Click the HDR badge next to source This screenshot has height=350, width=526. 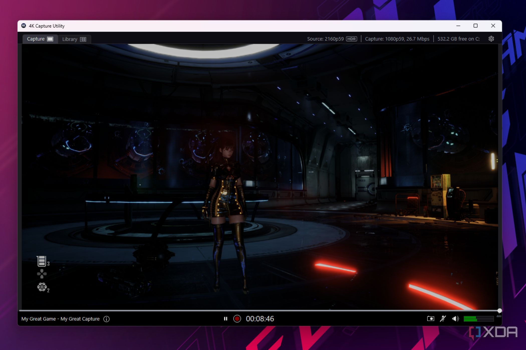tap(351, 39)
